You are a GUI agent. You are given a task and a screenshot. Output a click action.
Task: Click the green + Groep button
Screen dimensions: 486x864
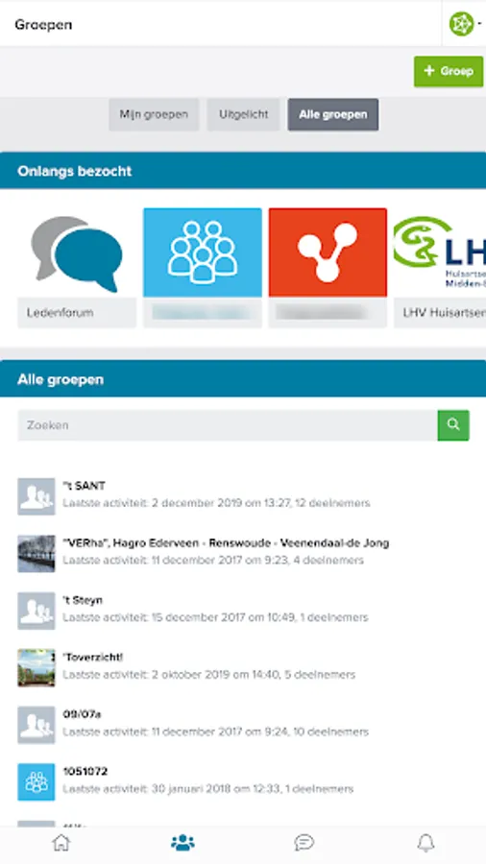tap(449, 71)
